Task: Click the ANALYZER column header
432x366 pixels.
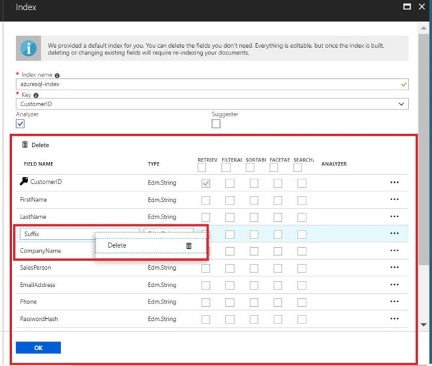Action: coord(334,164)
